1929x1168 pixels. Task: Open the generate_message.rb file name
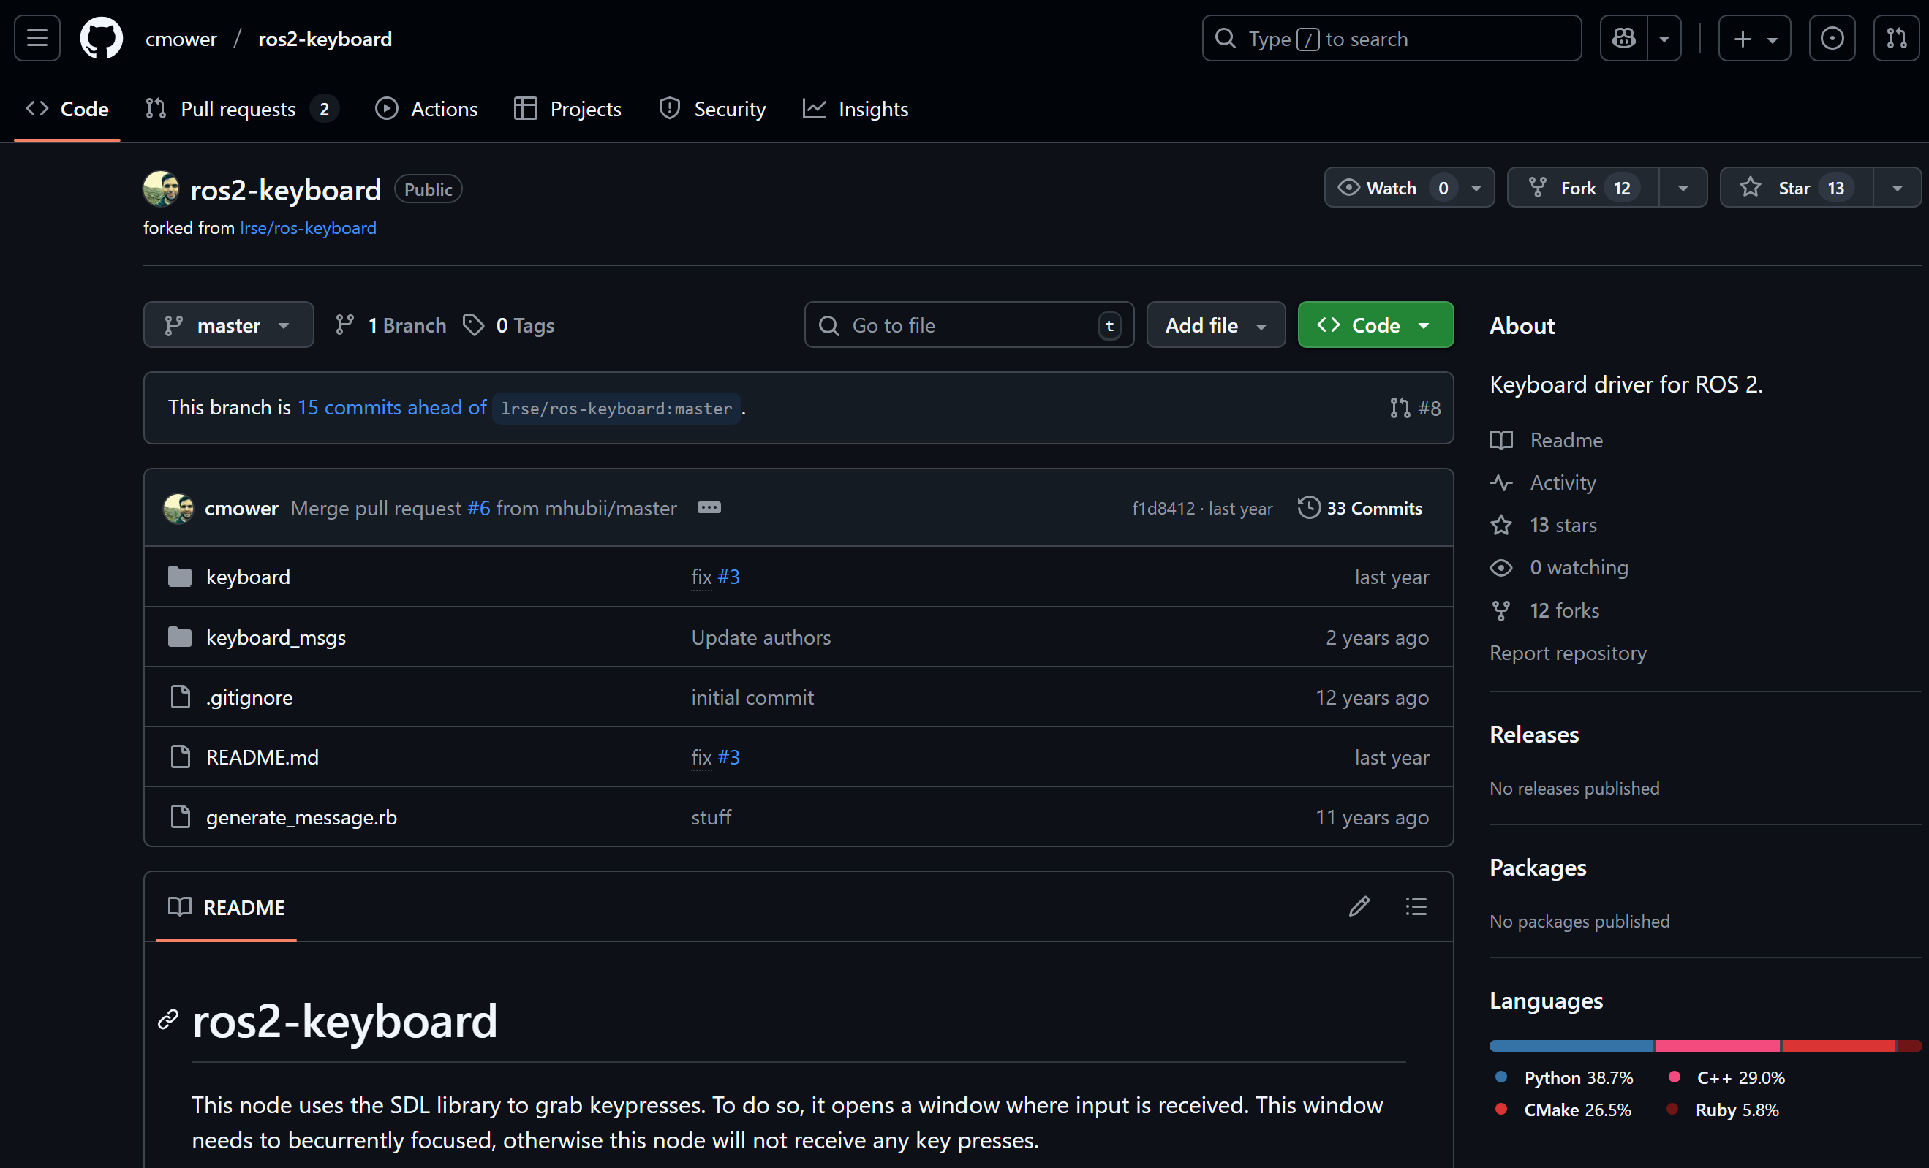[x=301, y=816]
